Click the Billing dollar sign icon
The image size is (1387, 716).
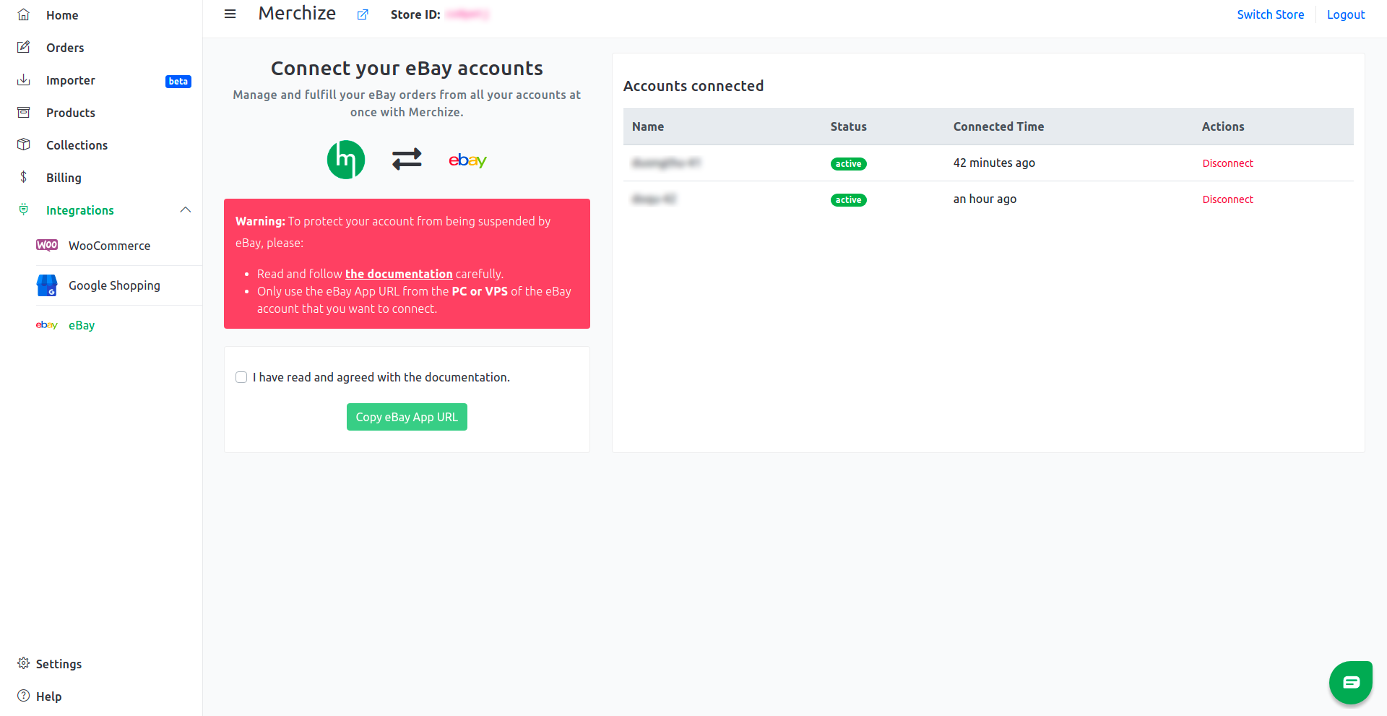23,177
